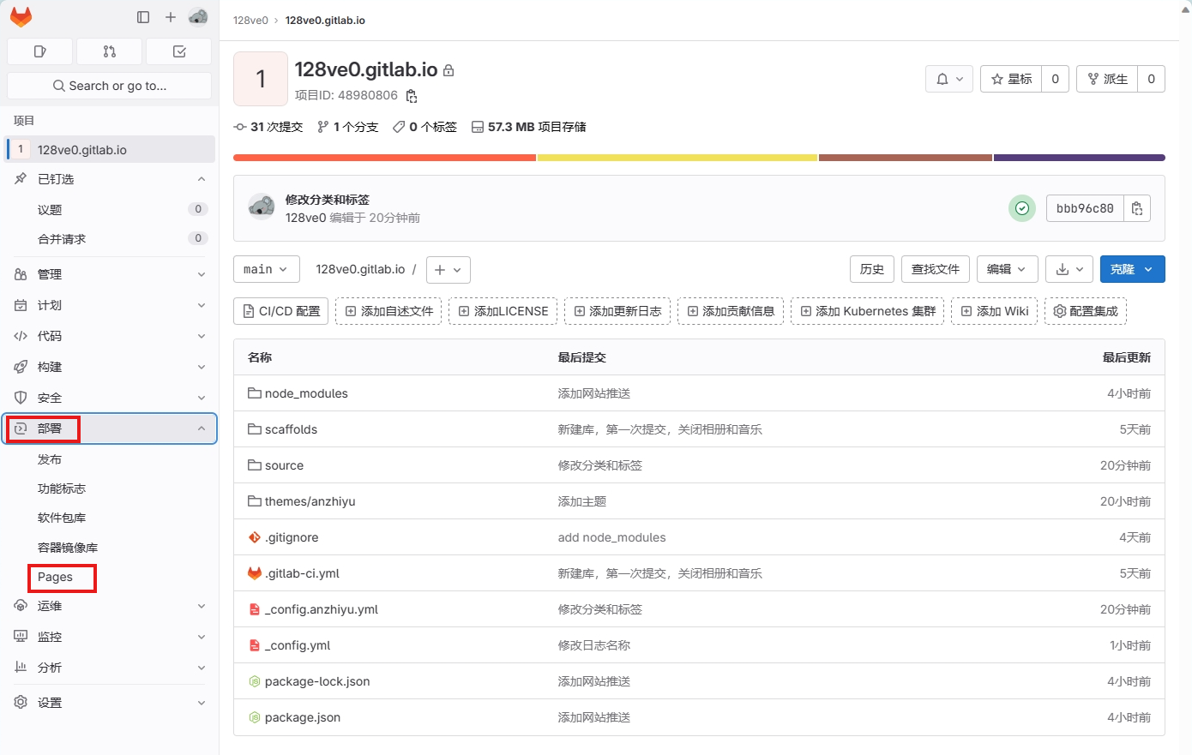The height and width of the screenshot is (755, 1192).
Task: Click the Search or go to field
Action: (x=109, y=86)
